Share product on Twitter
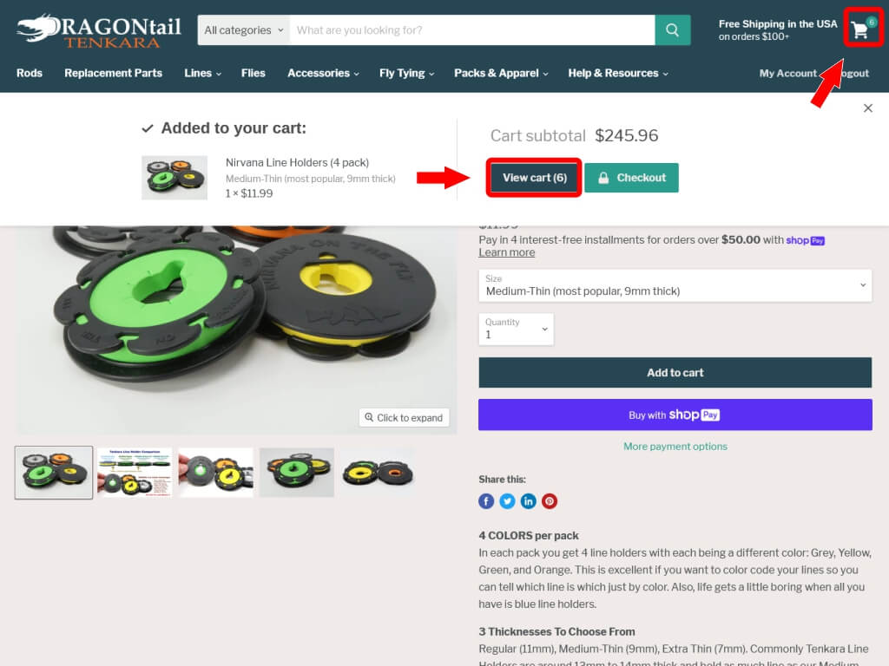Screen dimensions: 889x666 click(x=507, y=501)
